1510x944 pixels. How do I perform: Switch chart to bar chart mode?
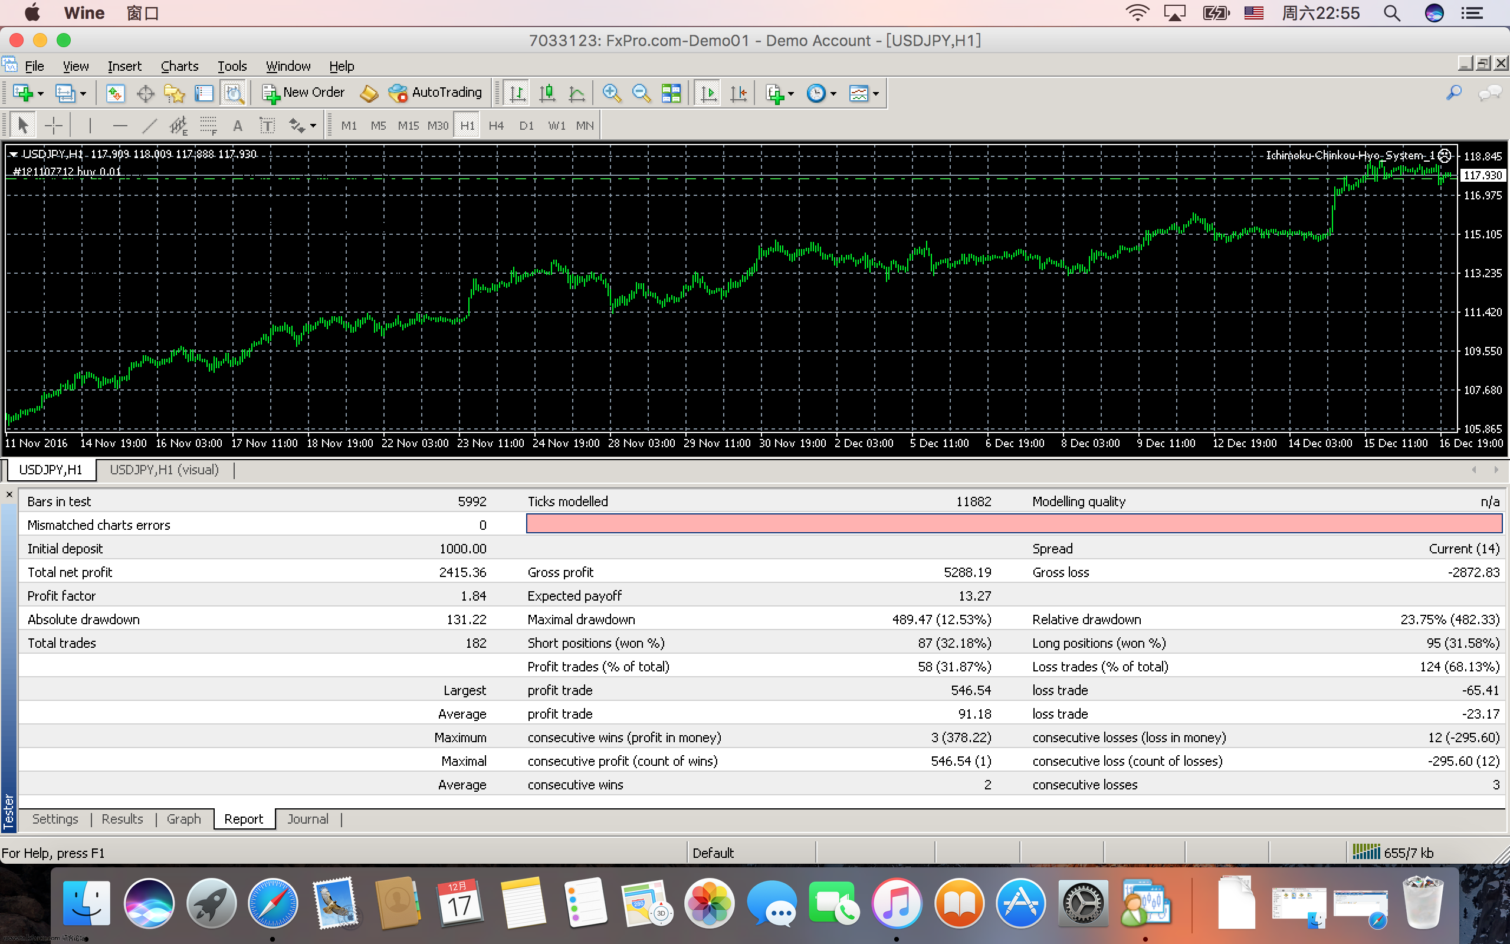point(517,93)
